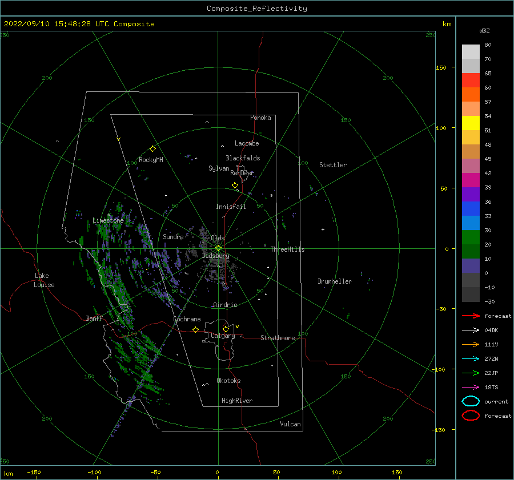Viewport: 514px width, 480px height.
Task: Click the -30 value on dBZ scale
Action: point(489,301)
